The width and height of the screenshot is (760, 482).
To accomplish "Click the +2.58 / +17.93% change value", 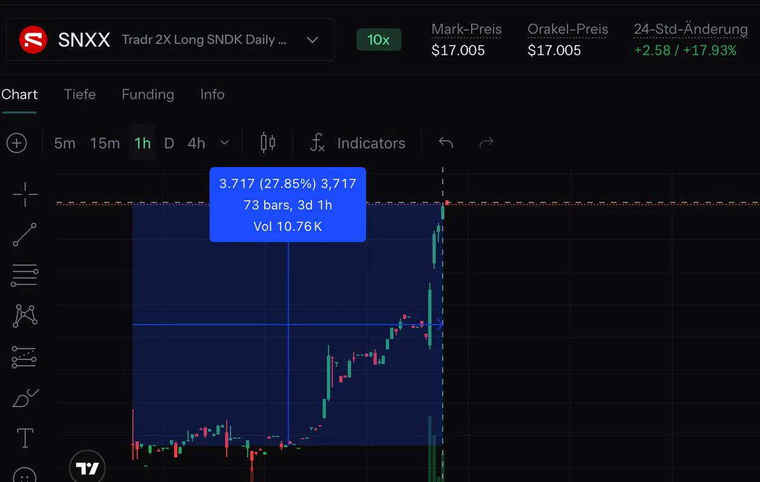I will click(x=685, y=51).
